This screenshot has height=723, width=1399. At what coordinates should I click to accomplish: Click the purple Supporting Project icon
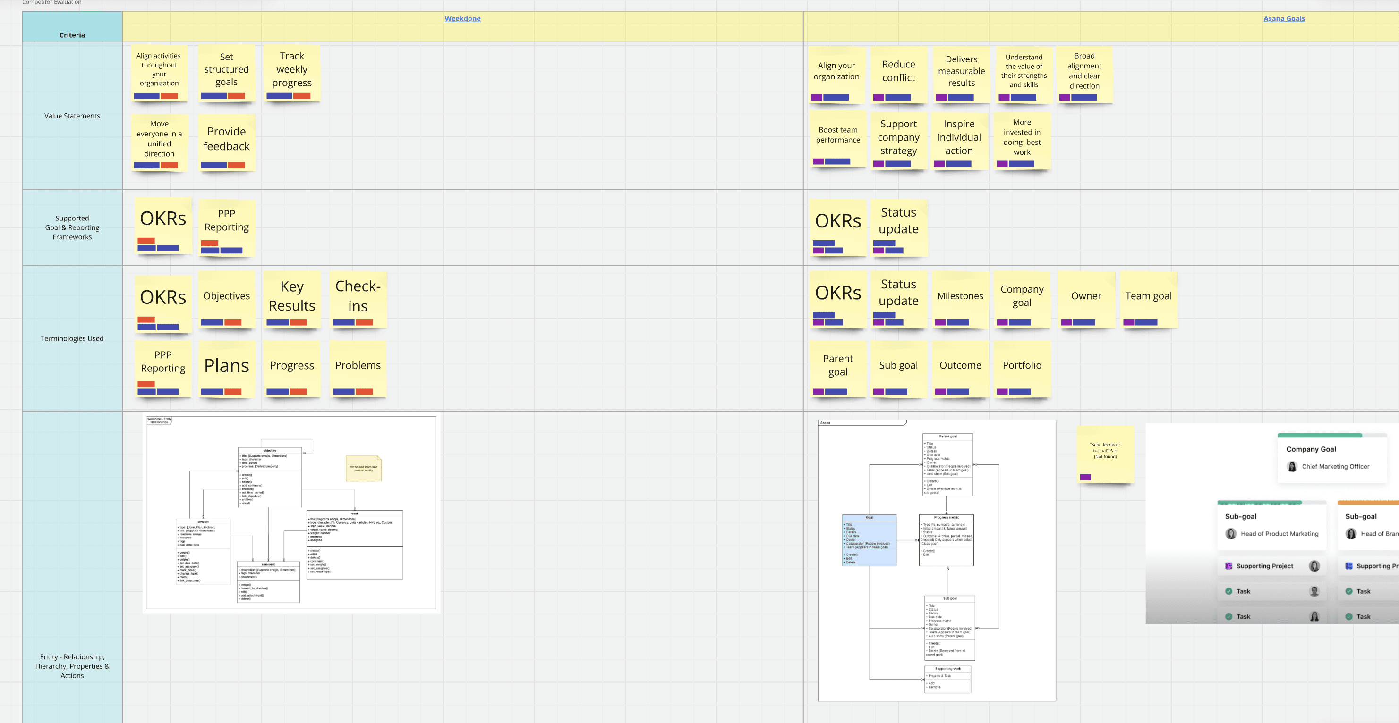pos(1228,565)
